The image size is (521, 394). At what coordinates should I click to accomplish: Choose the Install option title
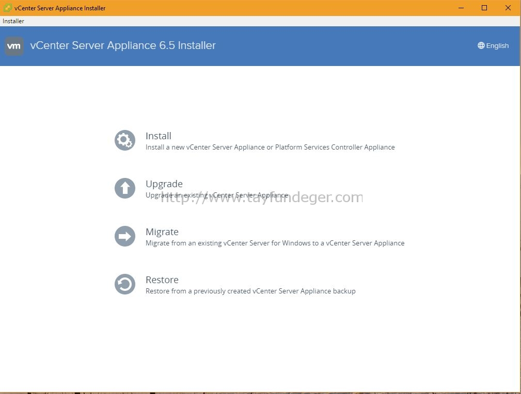point(159,136)
